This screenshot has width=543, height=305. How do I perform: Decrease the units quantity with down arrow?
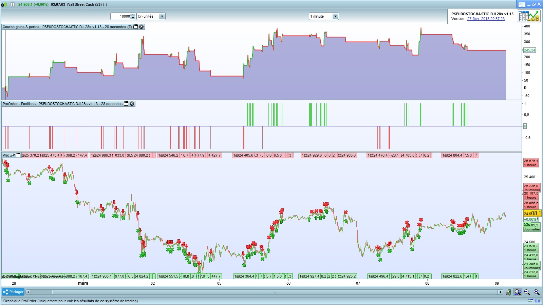133,18
